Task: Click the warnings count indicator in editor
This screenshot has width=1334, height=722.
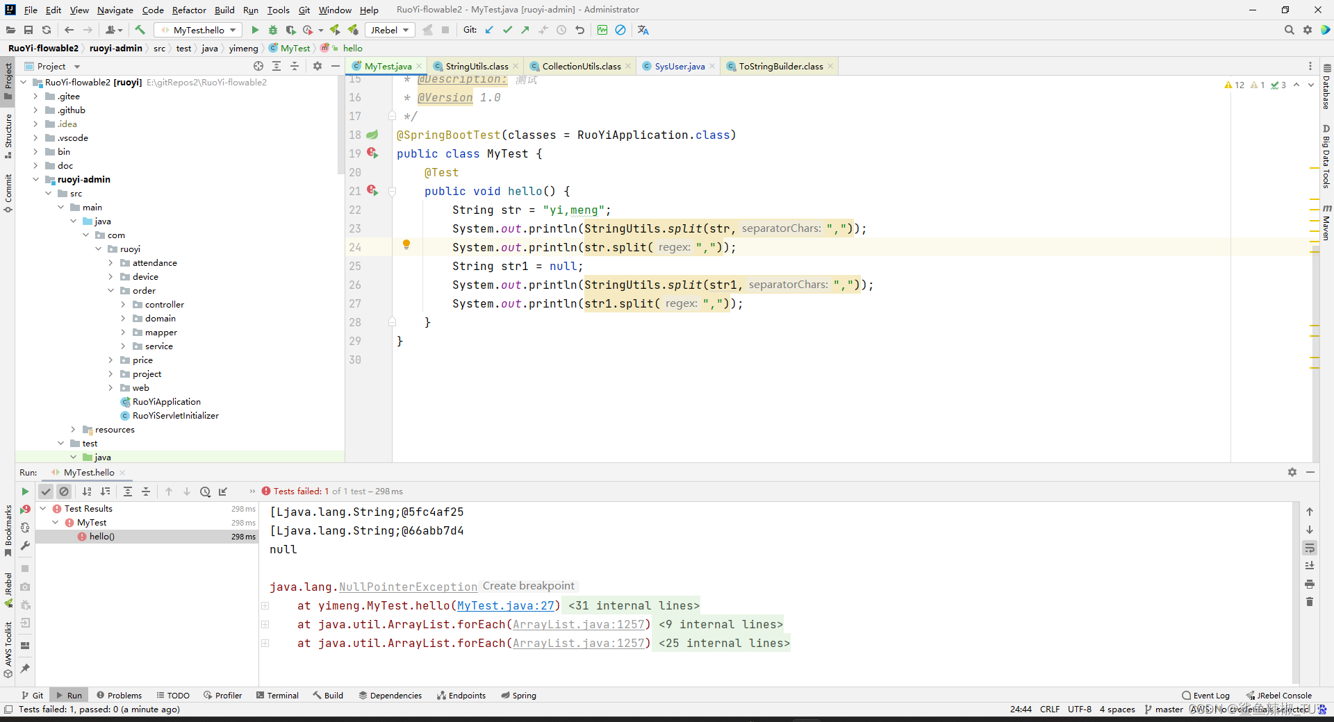Action: pyautogui.click(x=1235, y=85)
